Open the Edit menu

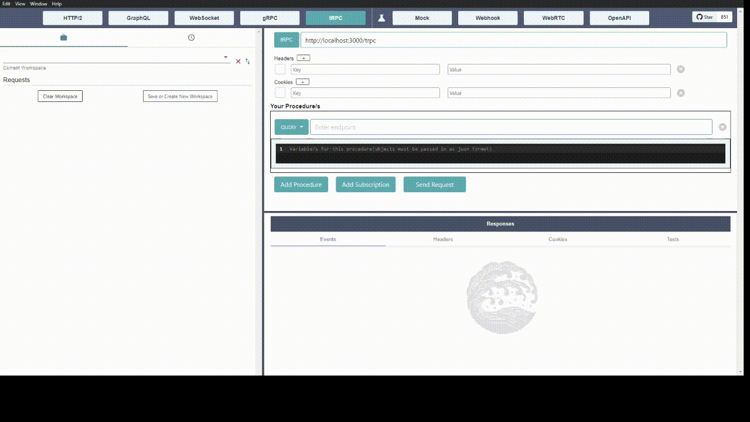pyautogui.click(x=6, y=4)
